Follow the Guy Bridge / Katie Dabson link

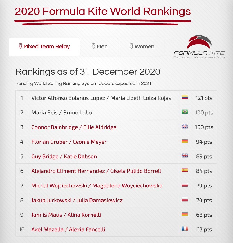point(64,156)
